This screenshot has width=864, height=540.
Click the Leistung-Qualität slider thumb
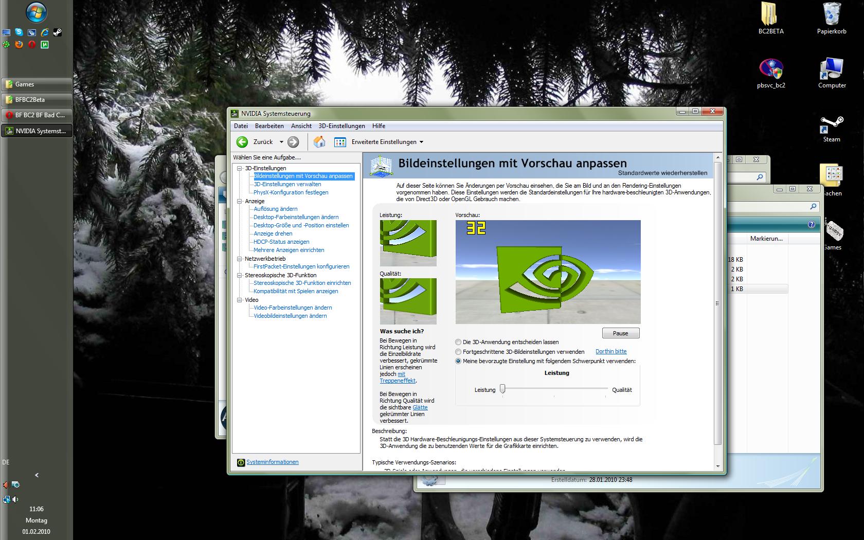tap(503, 389)
